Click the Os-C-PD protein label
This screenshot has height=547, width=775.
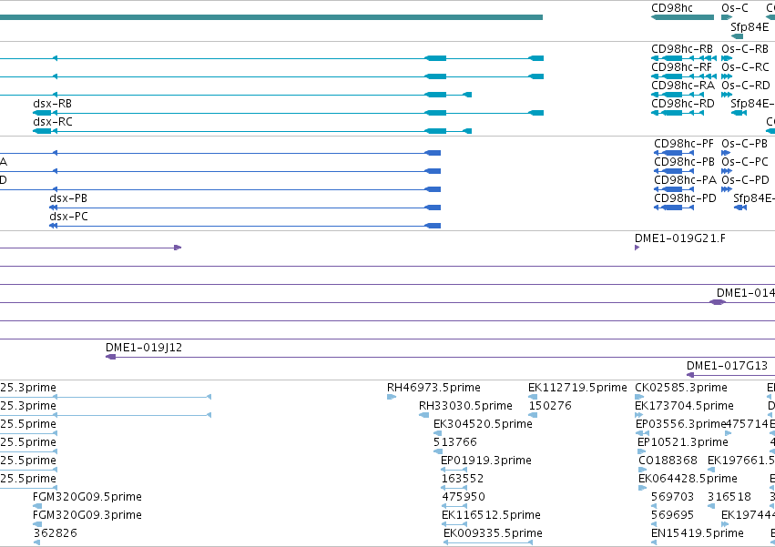pos(745,180)
